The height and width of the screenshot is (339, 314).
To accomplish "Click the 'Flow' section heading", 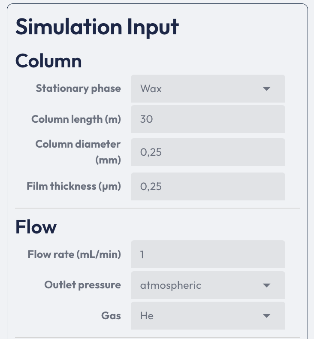I will [x=36, y=227].
